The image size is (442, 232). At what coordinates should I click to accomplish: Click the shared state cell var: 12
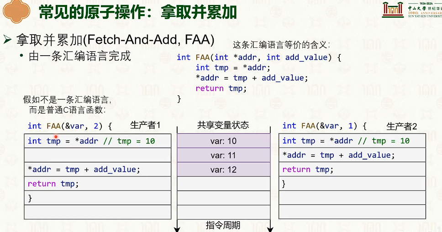[x=224, y=170]
